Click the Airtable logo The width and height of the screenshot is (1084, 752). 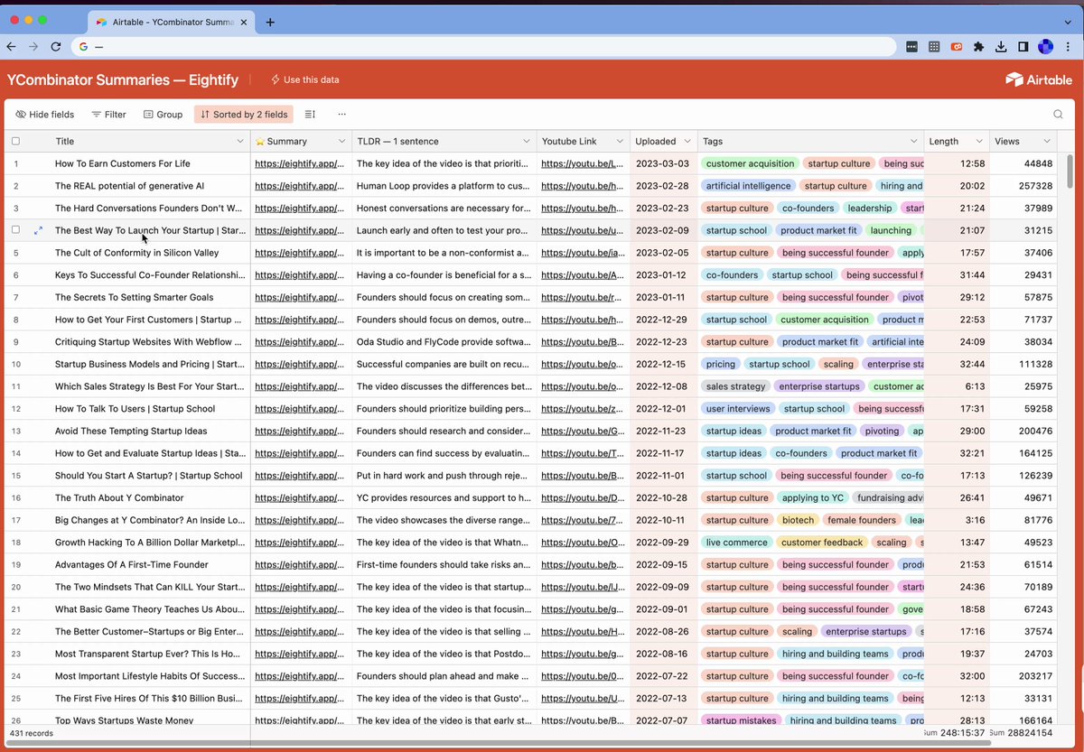point(1037,79)
